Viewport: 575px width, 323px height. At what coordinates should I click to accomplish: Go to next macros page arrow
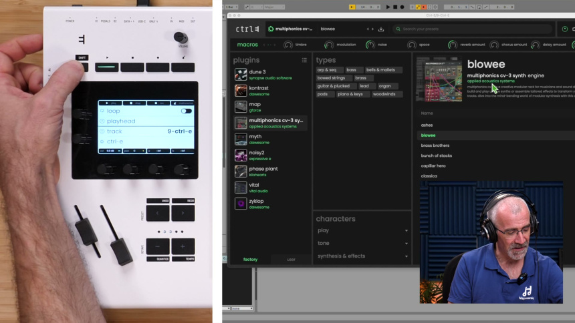pos(275,45)
